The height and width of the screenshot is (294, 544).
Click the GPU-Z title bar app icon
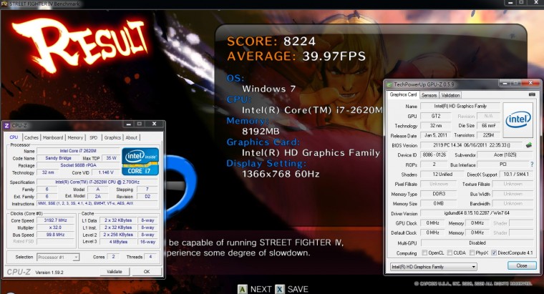click(x=389, y=84)
